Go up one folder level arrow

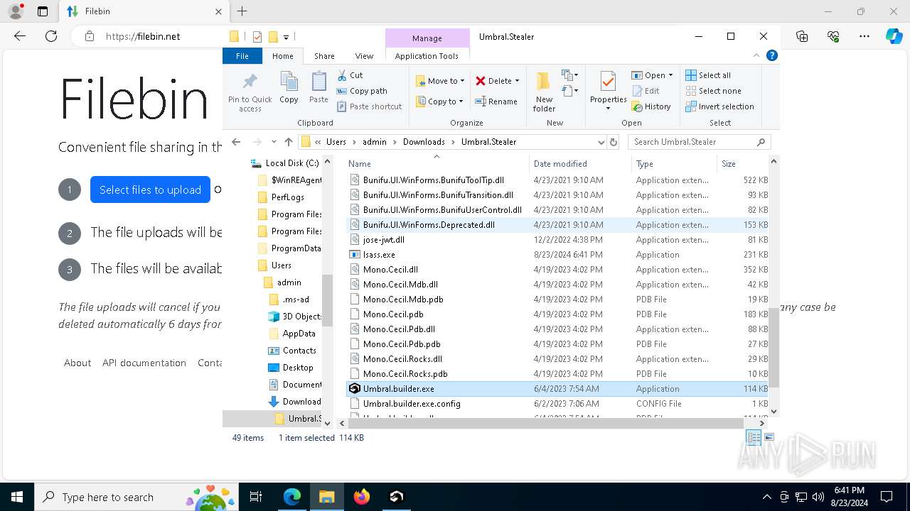click(288, 142)
